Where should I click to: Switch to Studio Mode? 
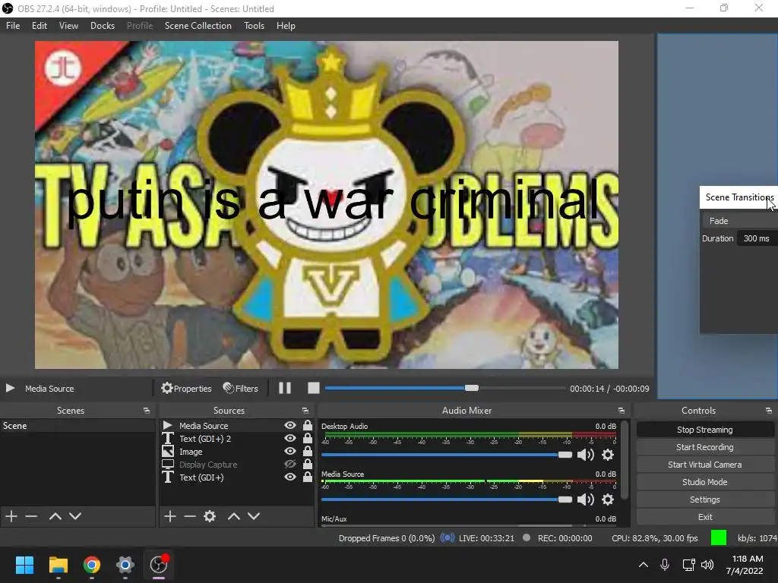[x=704, y=482]
